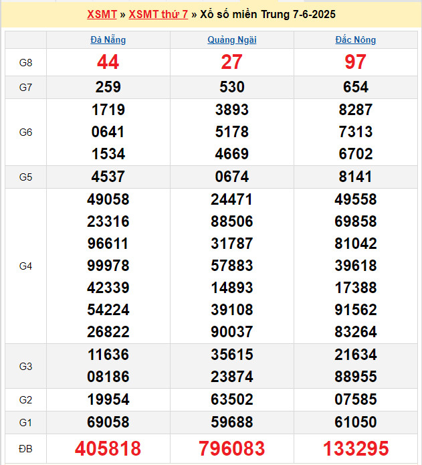The width and height of the screenshot is (422, 465).
Task: Select the G8 result 97
Action: (x=356, y=62)
